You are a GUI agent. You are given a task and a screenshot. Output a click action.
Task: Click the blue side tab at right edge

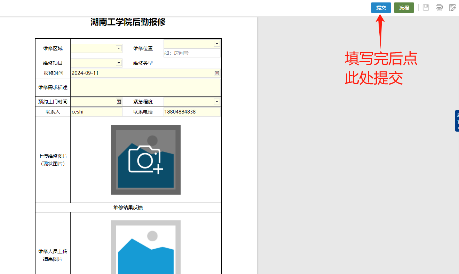pyautogui.click(x=457, y=121)
